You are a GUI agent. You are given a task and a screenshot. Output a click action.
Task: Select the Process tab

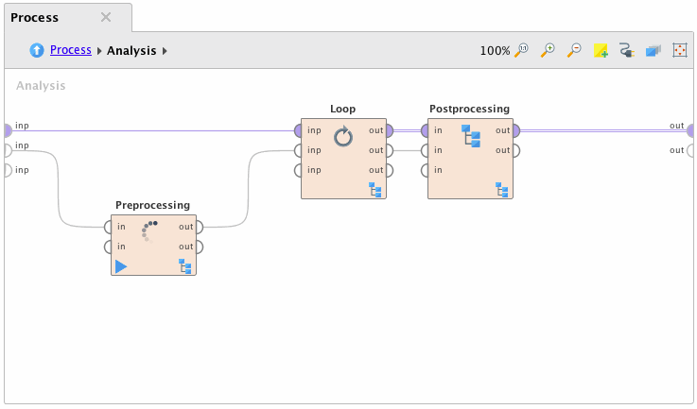[35, 17]
